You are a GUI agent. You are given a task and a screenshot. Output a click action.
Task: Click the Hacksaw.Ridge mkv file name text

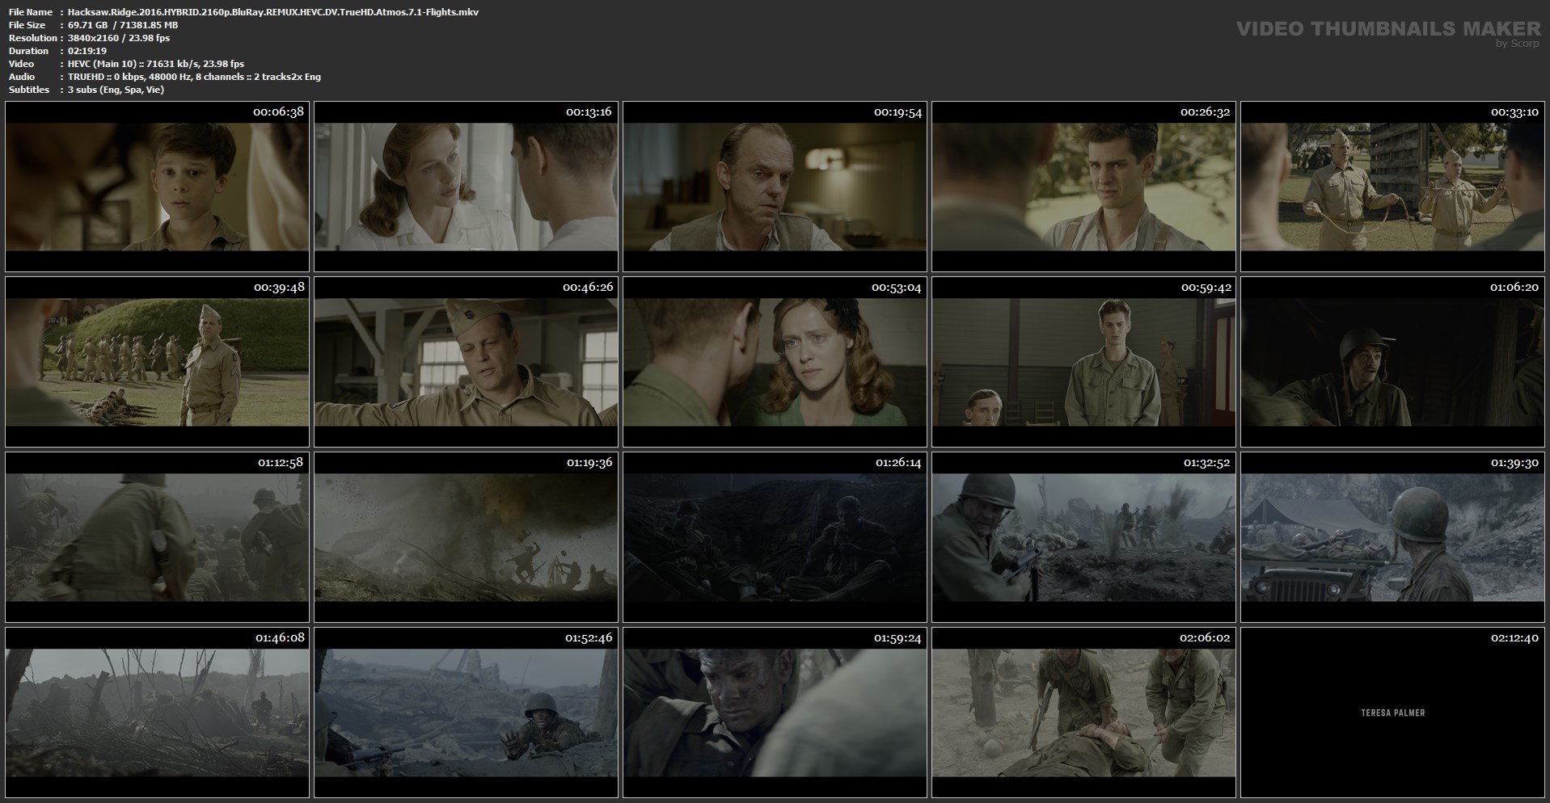click(273, 12)
